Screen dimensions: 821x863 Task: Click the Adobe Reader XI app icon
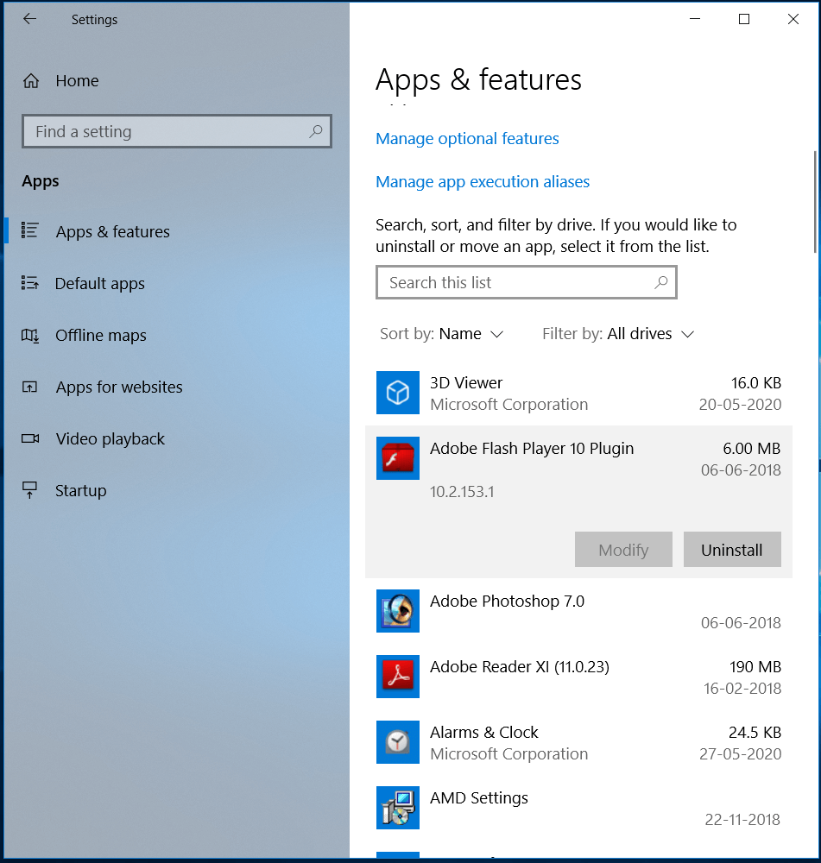click(x=397, y=677)
